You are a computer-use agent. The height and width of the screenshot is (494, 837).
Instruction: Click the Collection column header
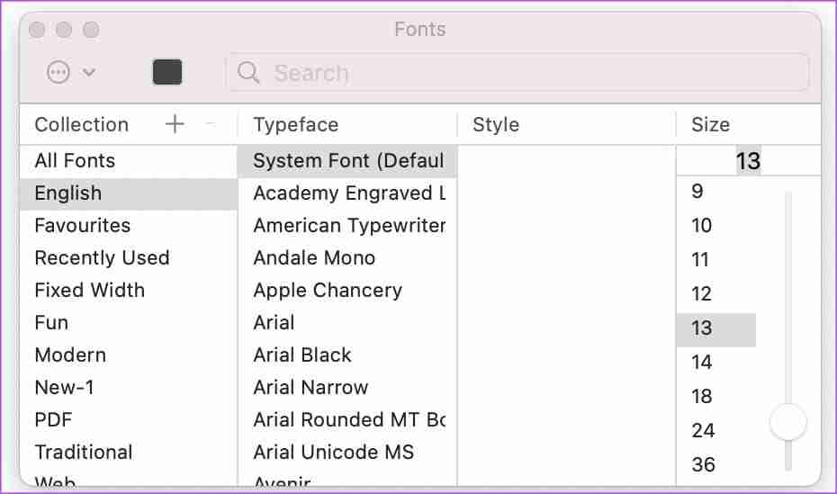(x=82, y=125)
